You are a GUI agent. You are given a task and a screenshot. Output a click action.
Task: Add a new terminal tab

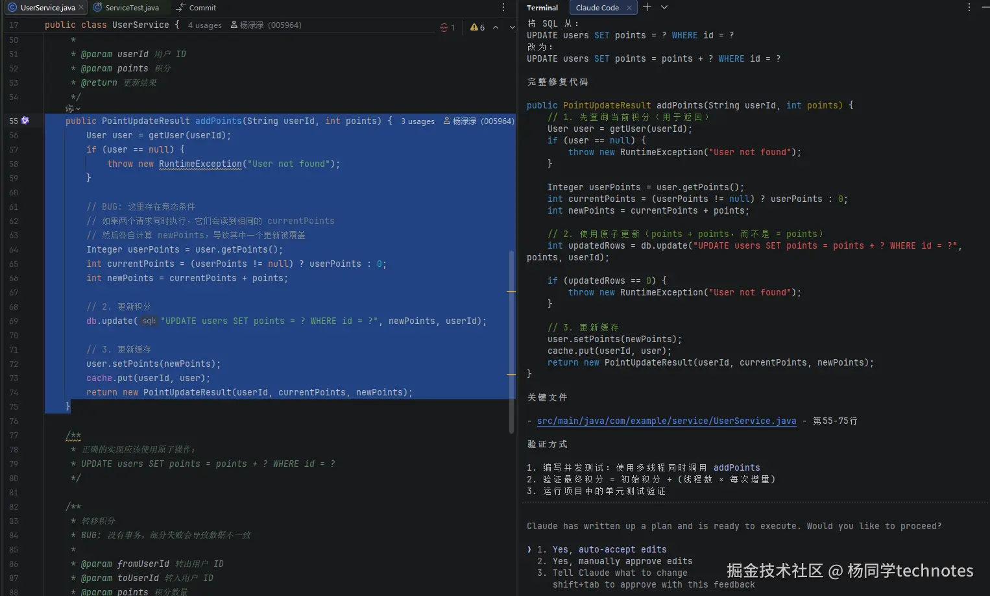tap(647, 7)
